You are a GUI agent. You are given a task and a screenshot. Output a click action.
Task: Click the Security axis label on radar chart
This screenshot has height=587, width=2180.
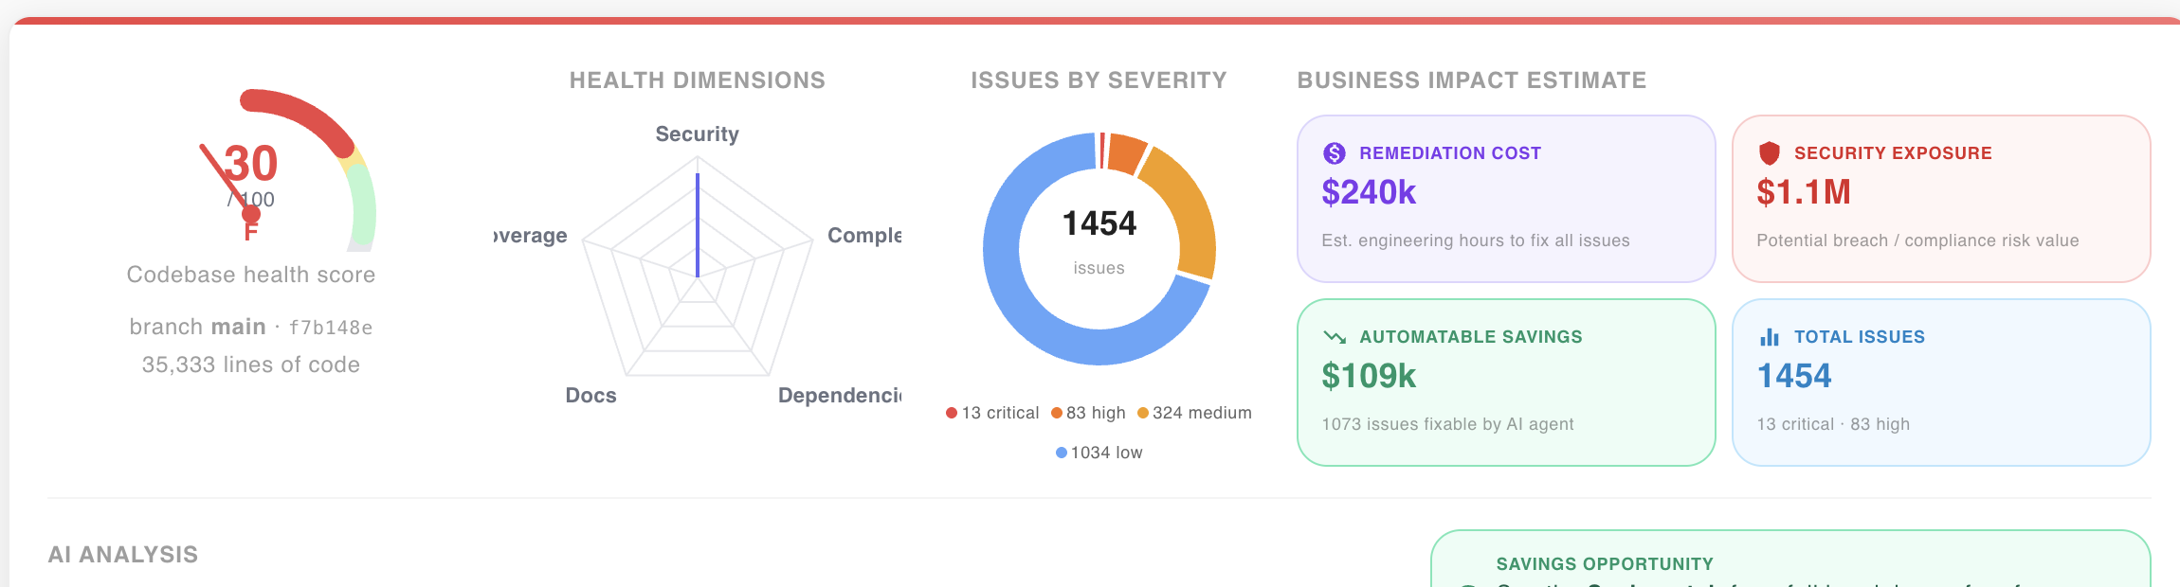pyautogui.click(x=697, y=134)
